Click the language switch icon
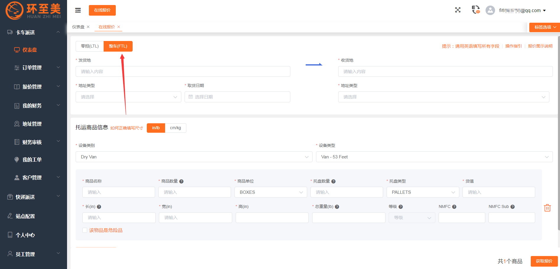Image resolution: width=560 pixels, height=269 pixels. pos(476,10)
